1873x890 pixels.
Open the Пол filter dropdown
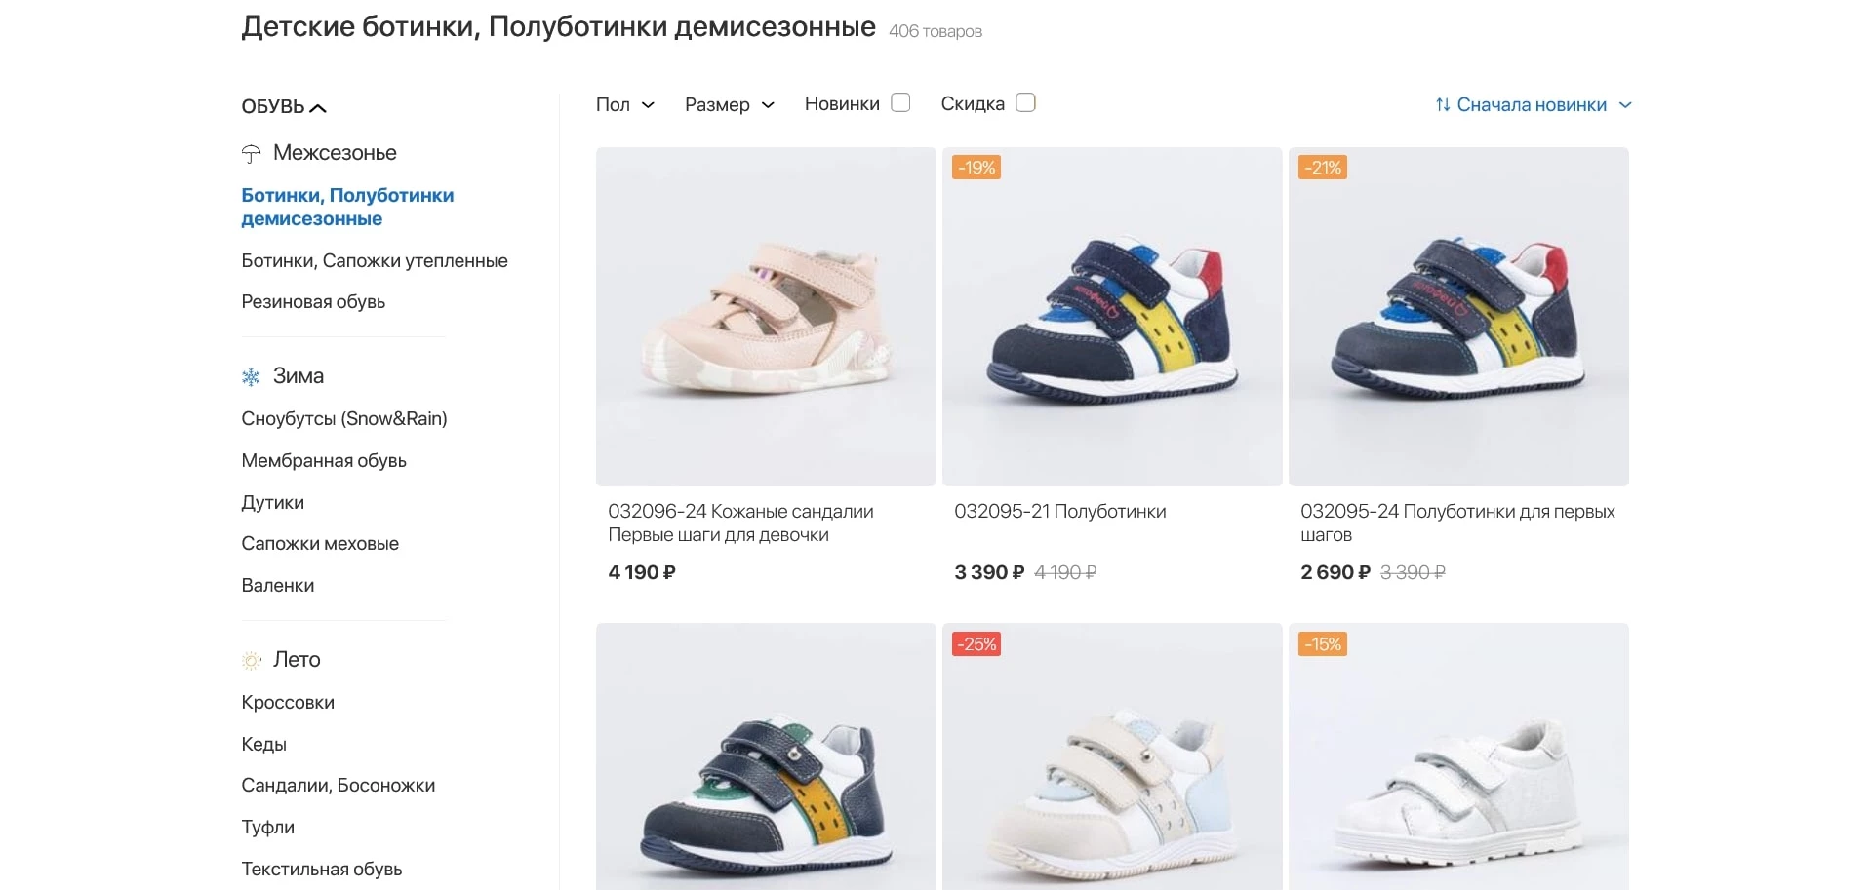pyautogui.click(x=624, y=104)
